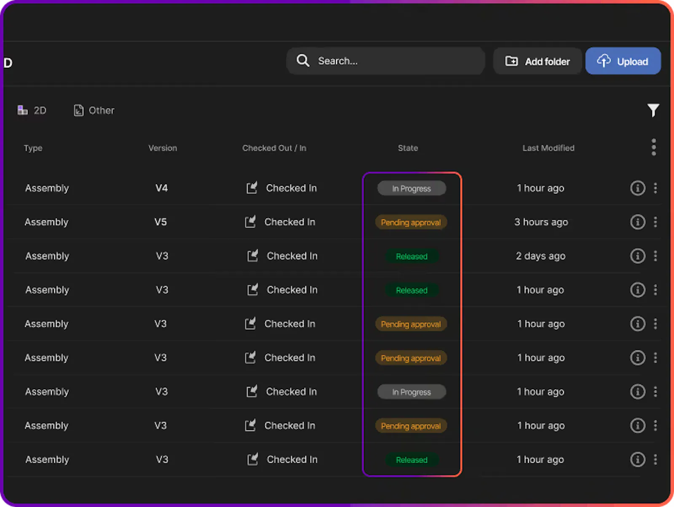
Task: Click Assembly in the V5 row
Action: [x=46, y=222]
